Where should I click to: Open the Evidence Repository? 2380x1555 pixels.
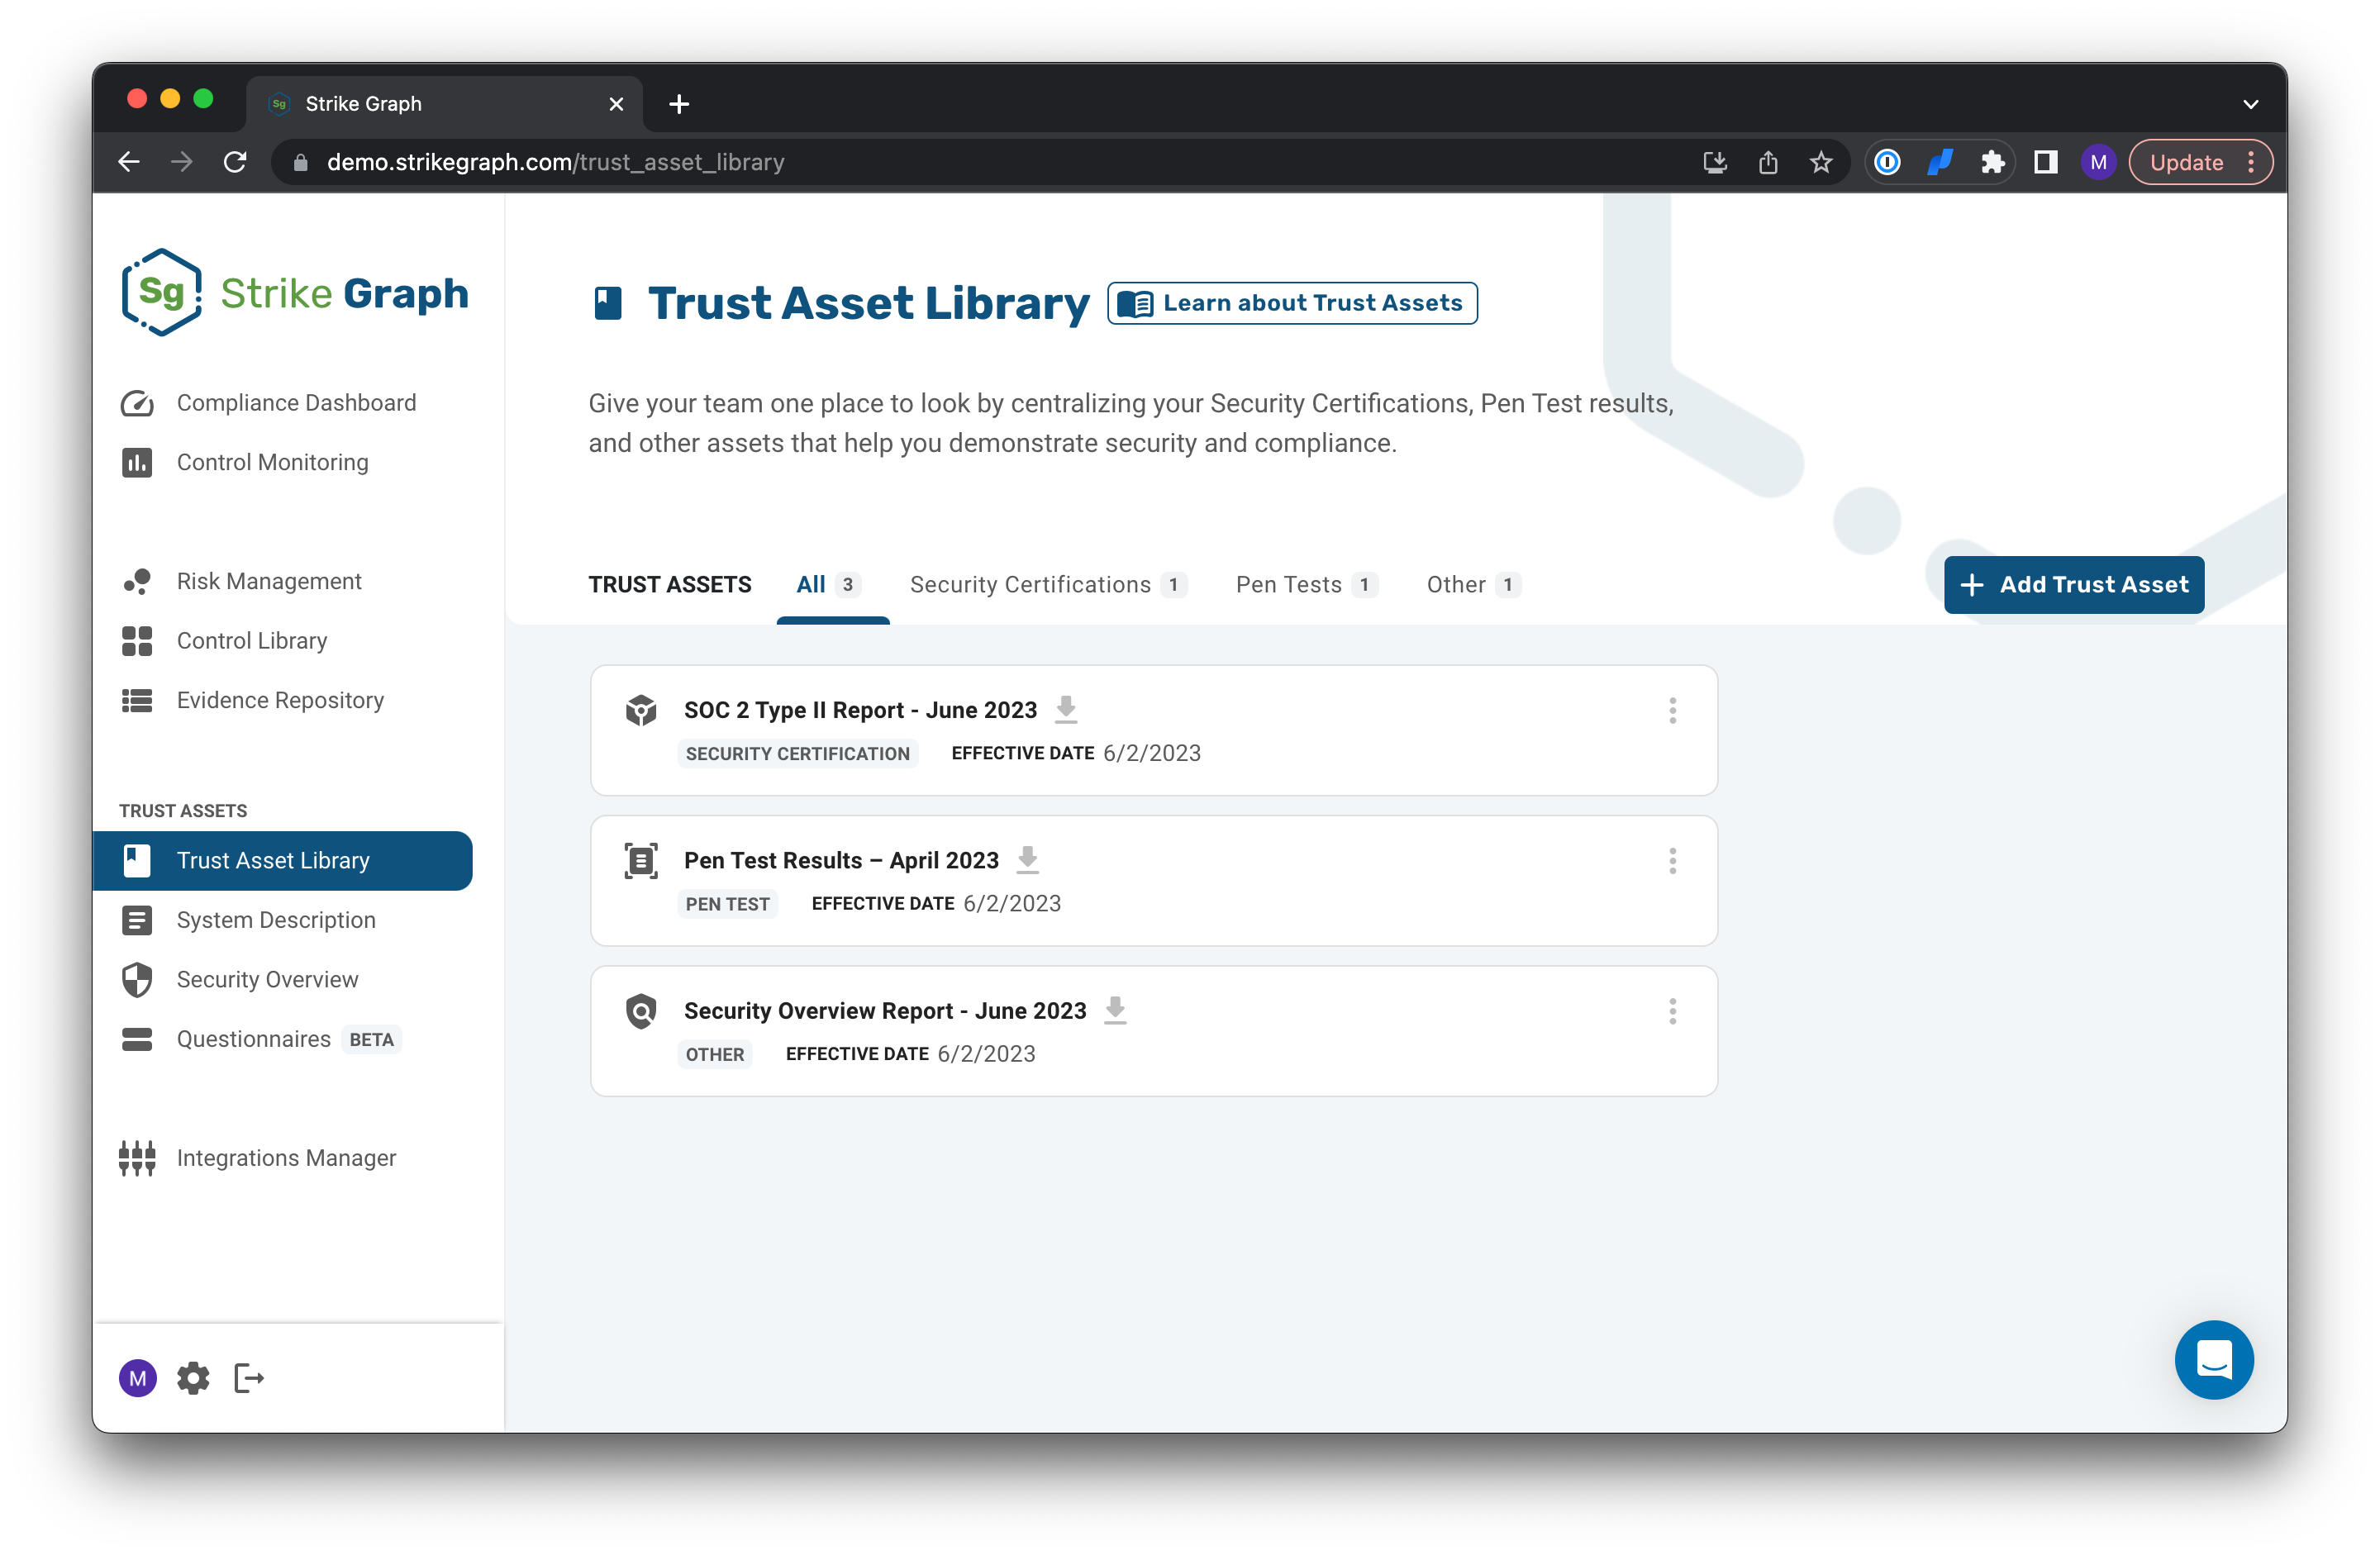pyautogui.click(x=280, y=700)
